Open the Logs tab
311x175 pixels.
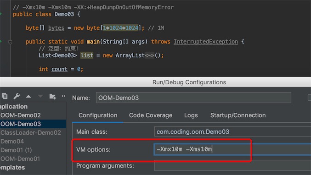pos(191,115)
